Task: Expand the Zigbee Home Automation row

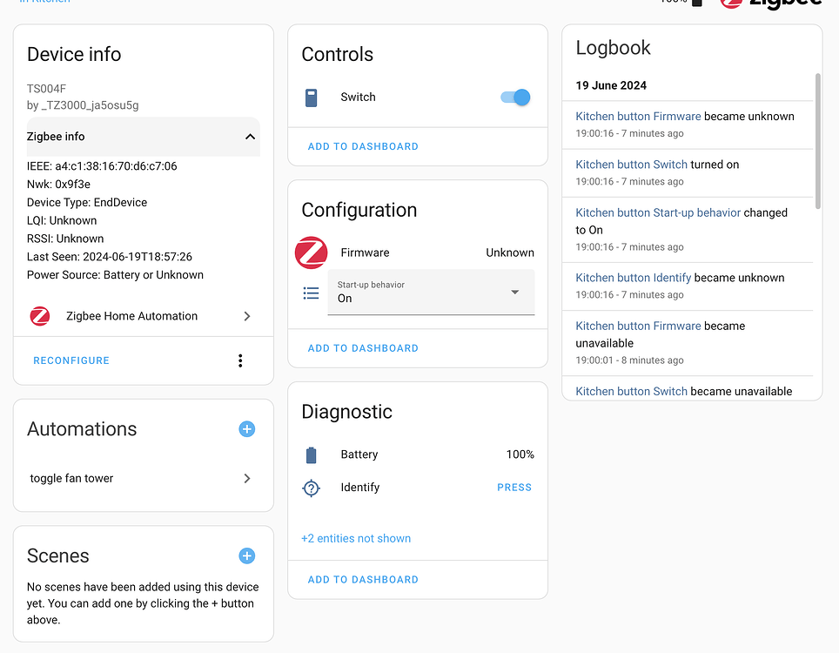Action: (246, 316)
